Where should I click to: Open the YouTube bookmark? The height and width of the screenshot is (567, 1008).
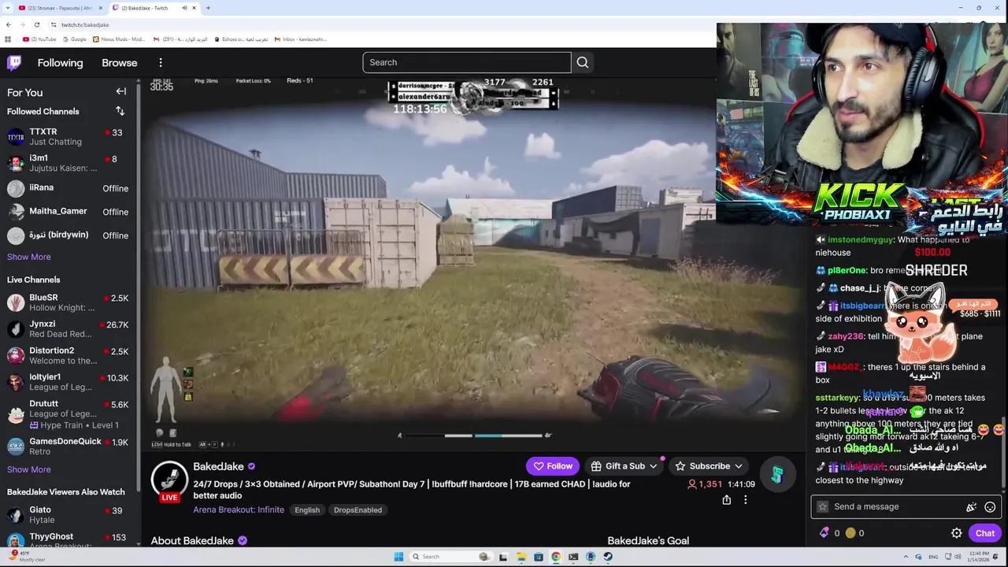point(40,39)
